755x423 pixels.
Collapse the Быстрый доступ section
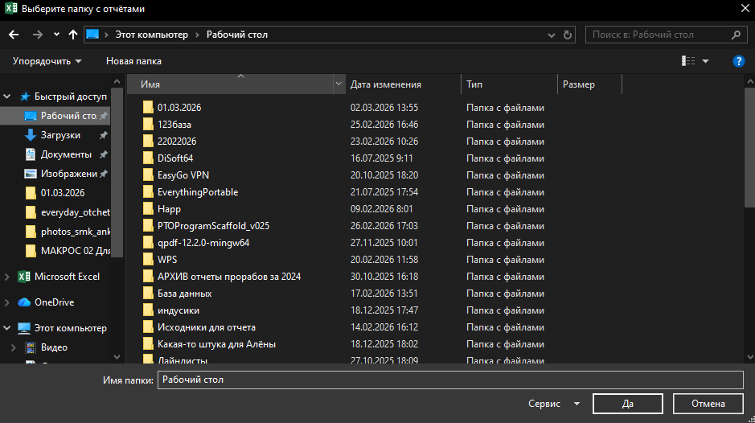(8, 97)
